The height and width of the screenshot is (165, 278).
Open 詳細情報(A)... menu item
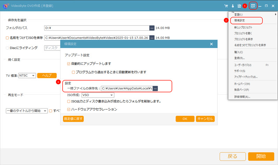click(x=242, y=97)
